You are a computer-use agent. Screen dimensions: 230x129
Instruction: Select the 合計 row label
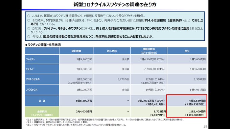pos(42,101)
